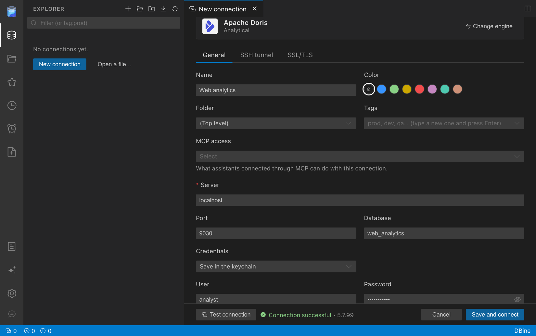This screenshot has width=536, height=336.
Task: Click the plus icon in Explorer header
Action: click(x=128, y=9)
